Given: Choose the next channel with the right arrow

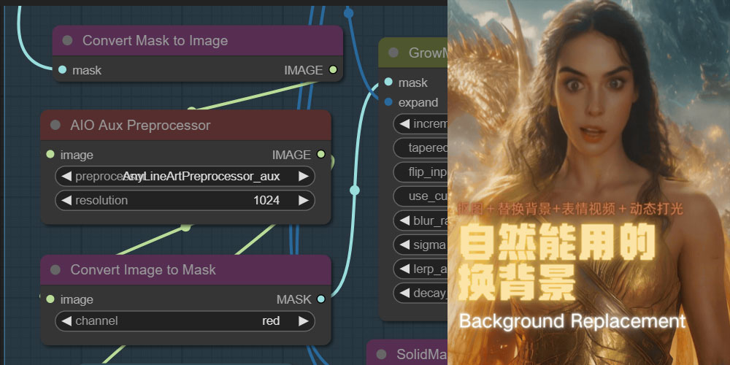Looking at the screenshot, I should click(x=304, y=321).
